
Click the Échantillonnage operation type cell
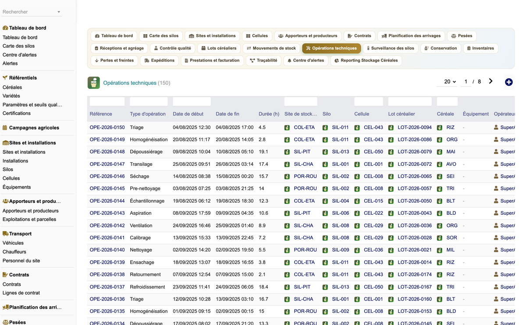[x=147, y=201]
